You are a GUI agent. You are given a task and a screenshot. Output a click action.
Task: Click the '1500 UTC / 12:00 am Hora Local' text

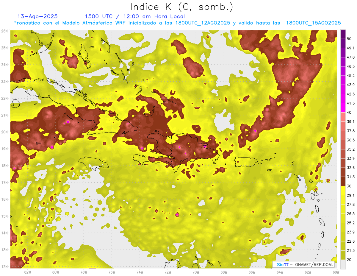click(135, 16)
